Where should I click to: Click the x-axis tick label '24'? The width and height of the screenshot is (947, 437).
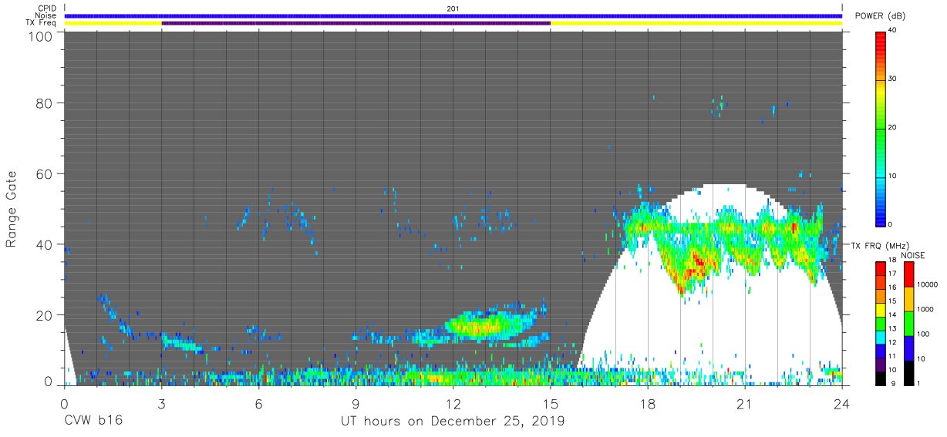(x=842, y=402)
